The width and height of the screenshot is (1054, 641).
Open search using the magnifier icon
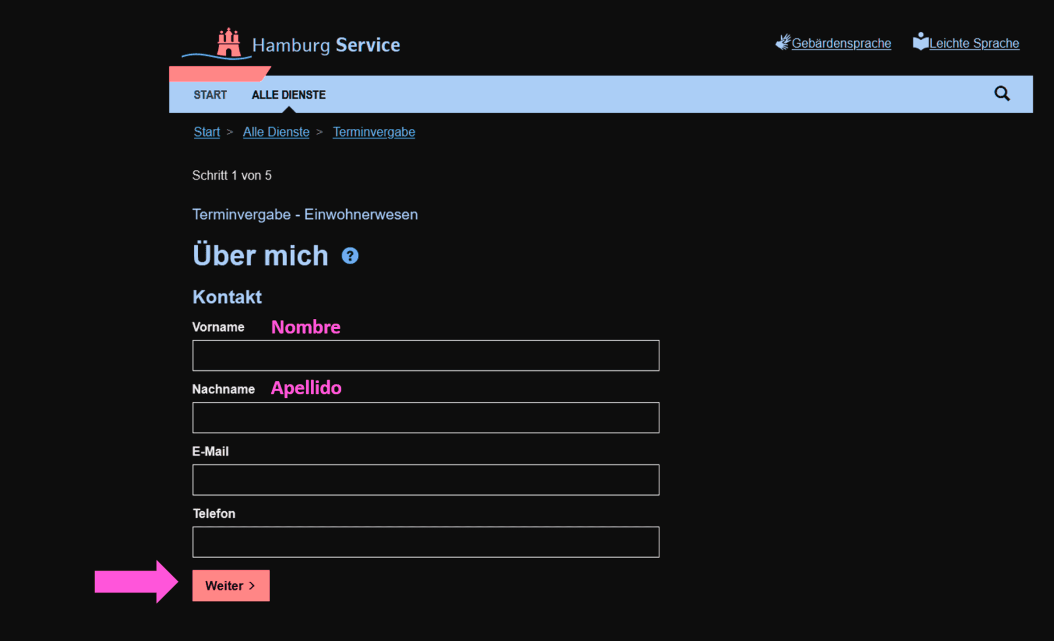(1002, 93)
